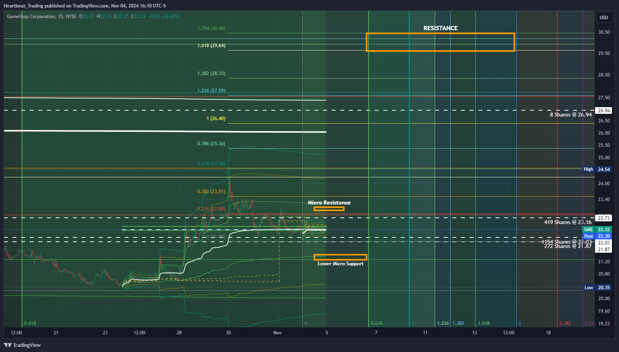This screenshot has width=619, height=352.
Task: Click the 2.382 Fib time zone label
Action: (x=565, y=323)
